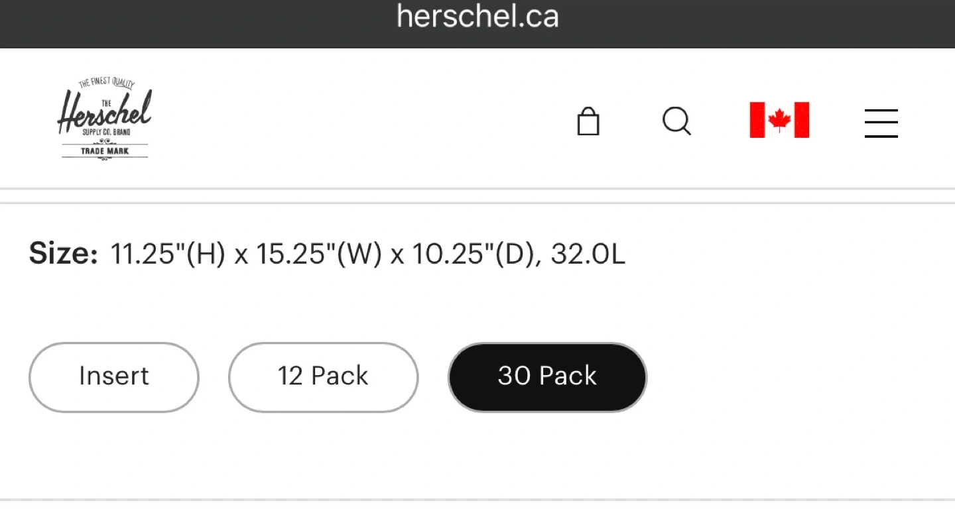Select the 12 Pack size option
955x513 pixels.
pos(323,376)
